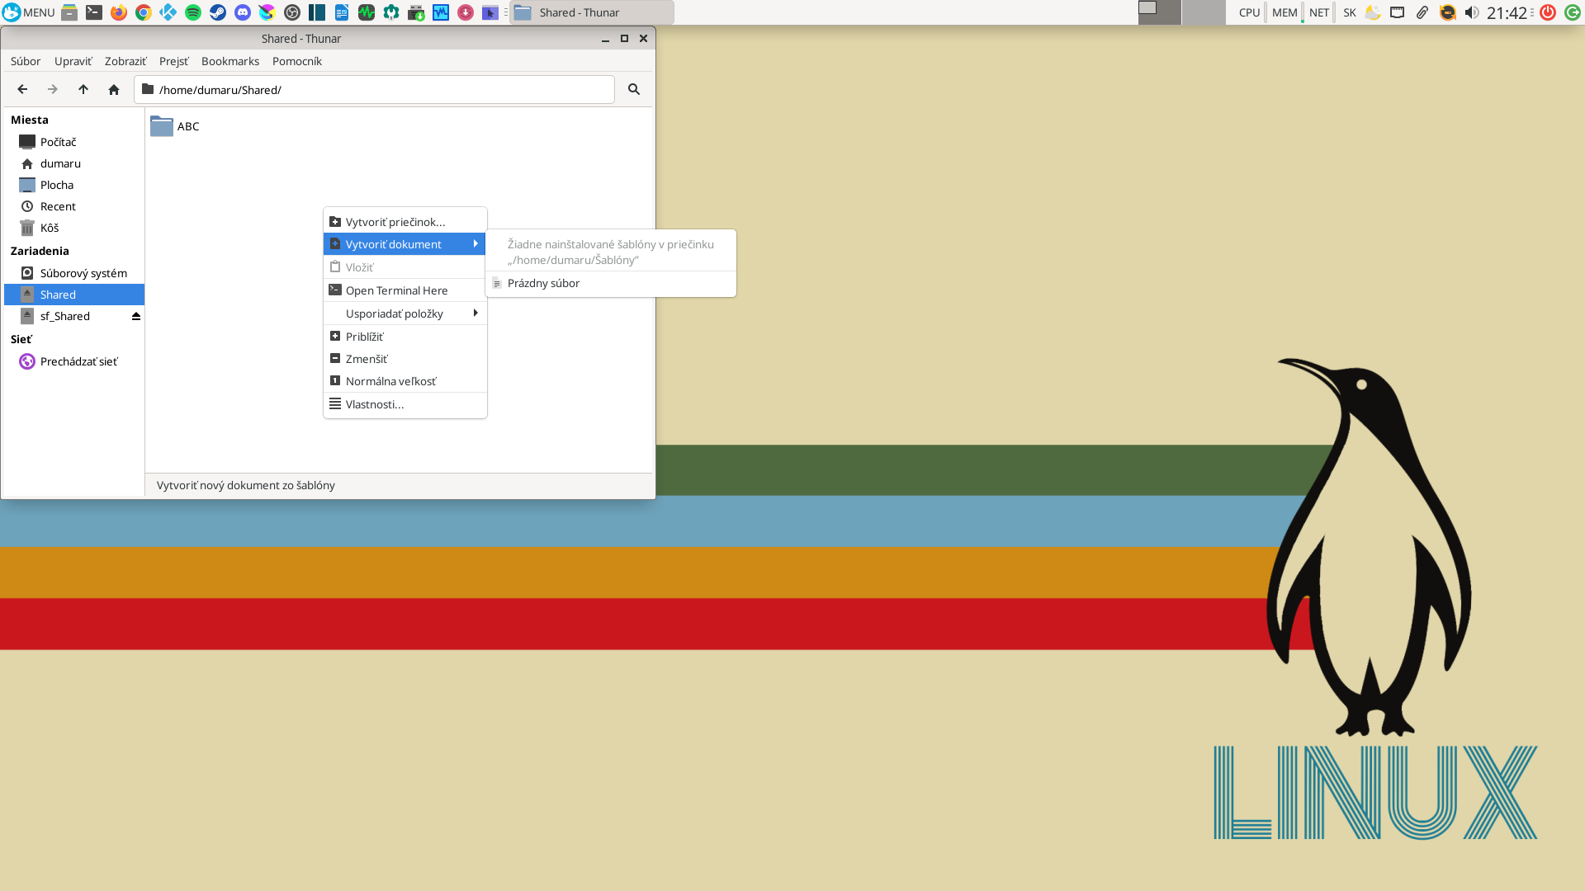
Task: Open search with magnifier icon
Action: pos(634,89)
